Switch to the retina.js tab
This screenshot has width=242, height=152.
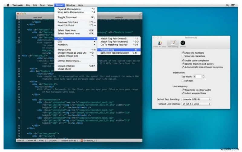pyautogui.click(x=119, y=17)
